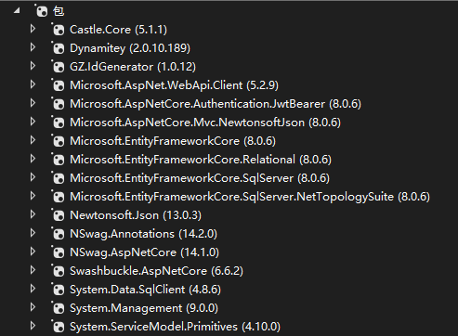458x336 pixels.
Task: Select Microsoft.EntityFrameworkCore.Relational (8.0.6) item
Action: tap(201, 160)
